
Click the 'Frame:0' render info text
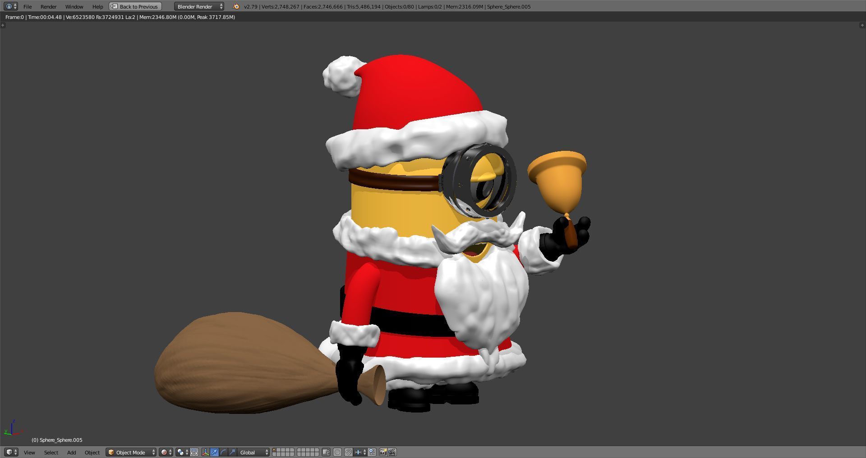[14, 17]
